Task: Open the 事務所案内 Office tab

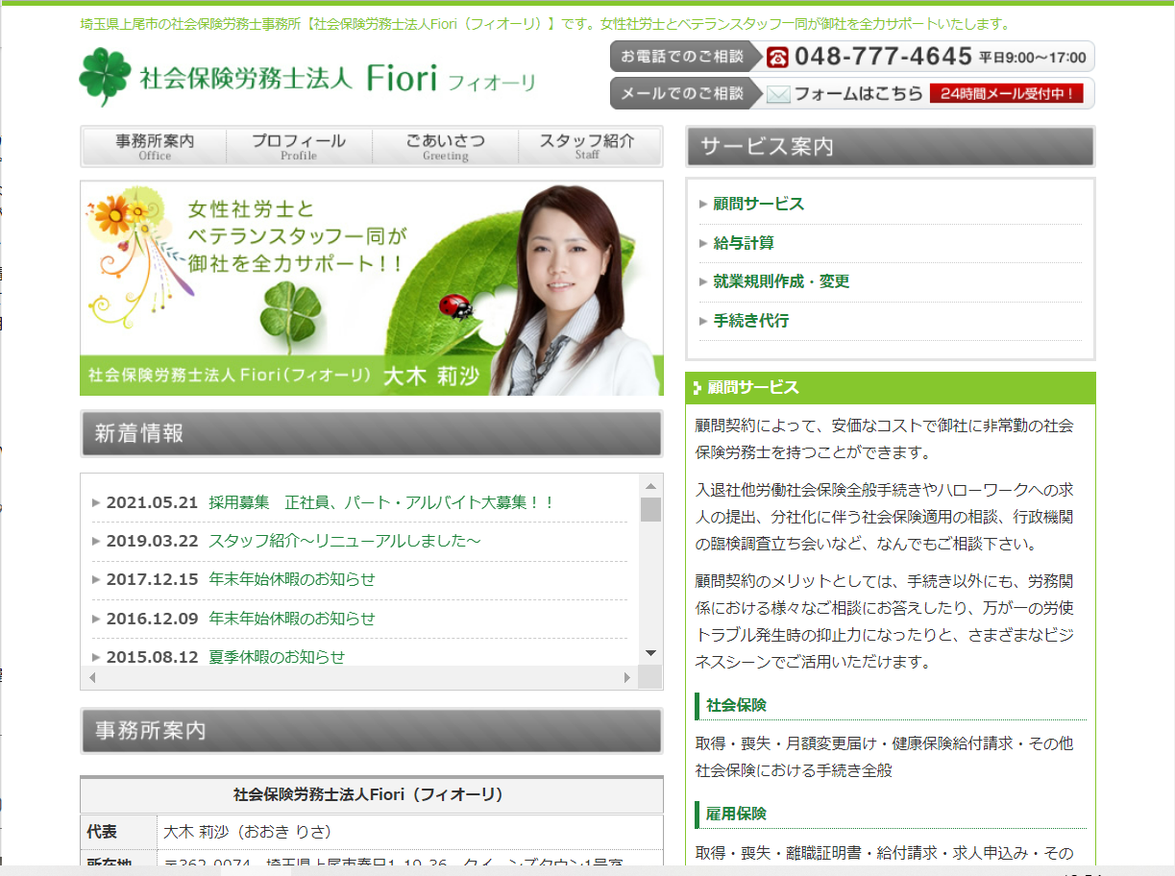Action: click(x=155, y=146)
